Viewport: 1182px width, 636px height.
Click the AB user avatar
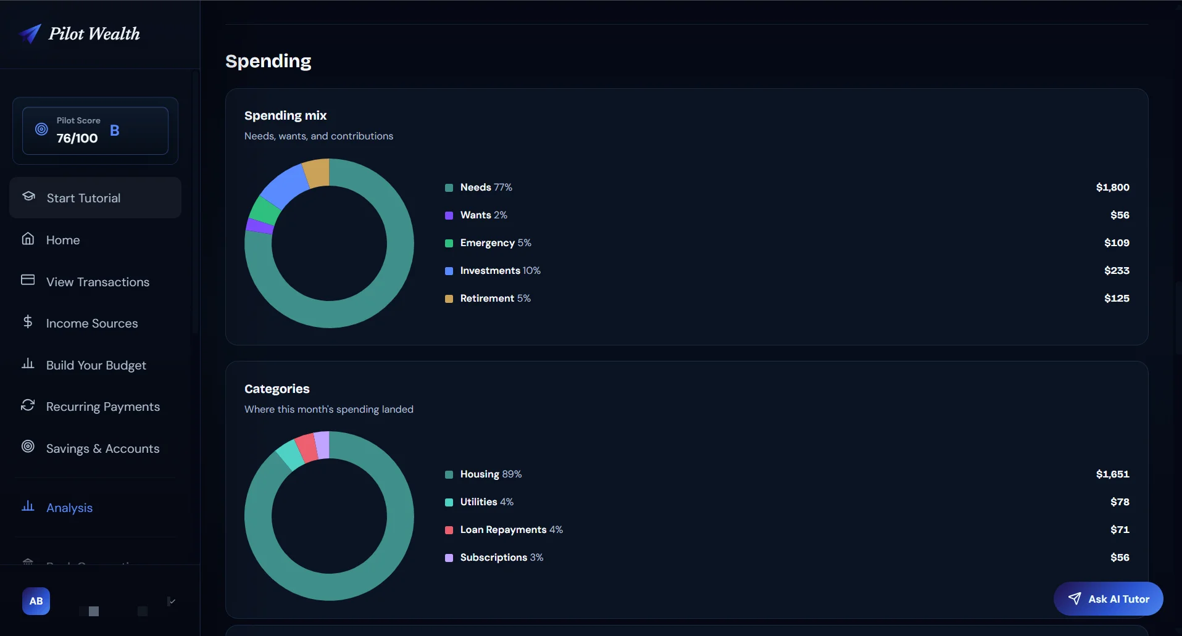pos(36,601)
